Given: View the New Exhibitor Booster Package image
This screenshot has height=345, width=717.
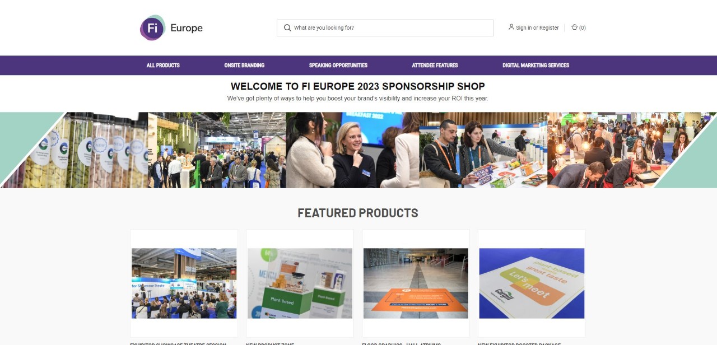Looking at the screenshot, I should tap(532, 283).
